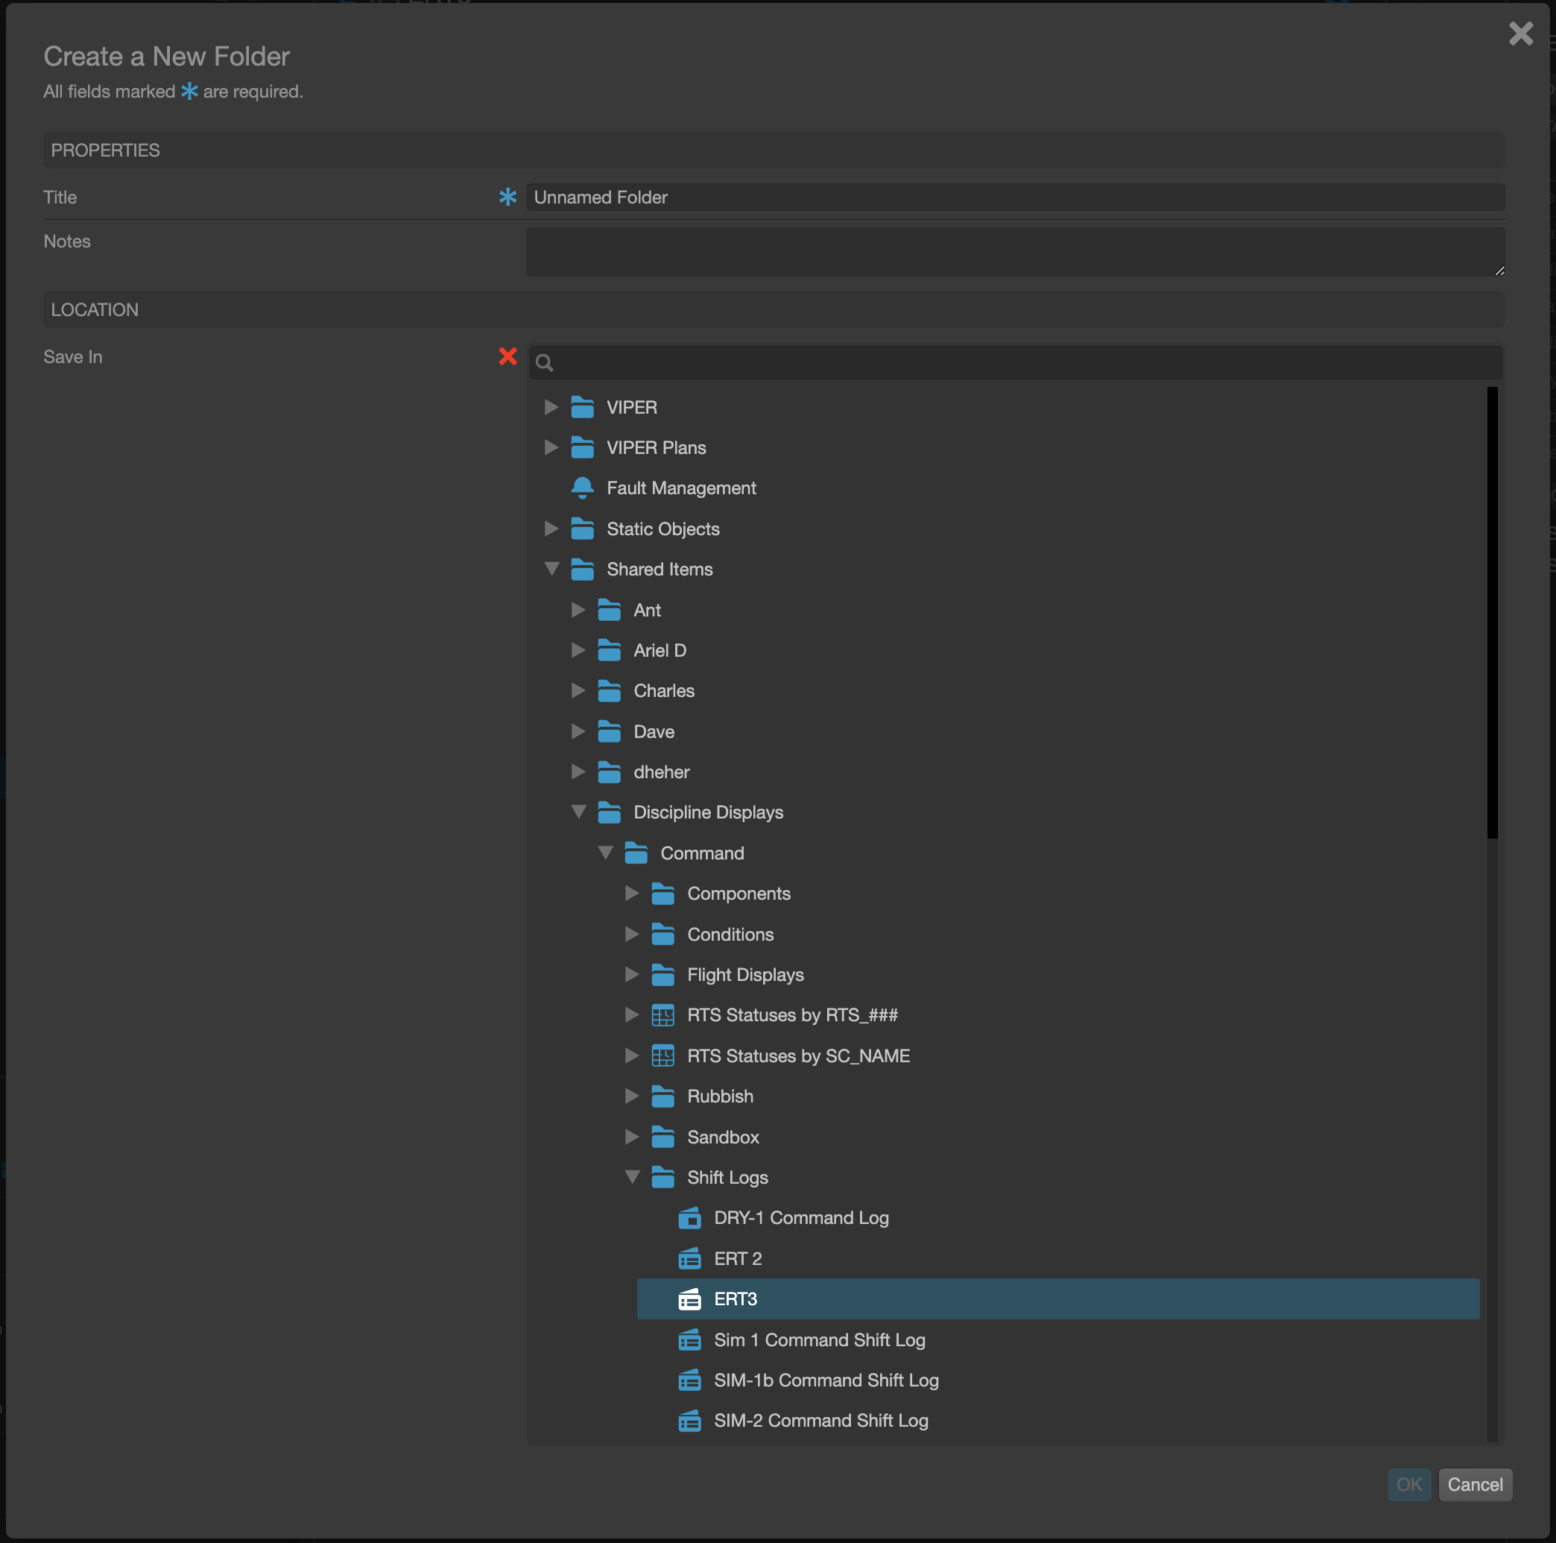Click the Title input containing Unnamed Folder
The height and width of the screenshot is (1543, 1556).
pos(1015,197)
